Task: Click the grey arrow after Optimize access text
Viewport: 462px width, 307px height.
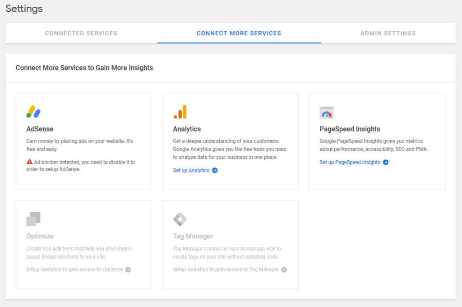Action: (128, 270)
